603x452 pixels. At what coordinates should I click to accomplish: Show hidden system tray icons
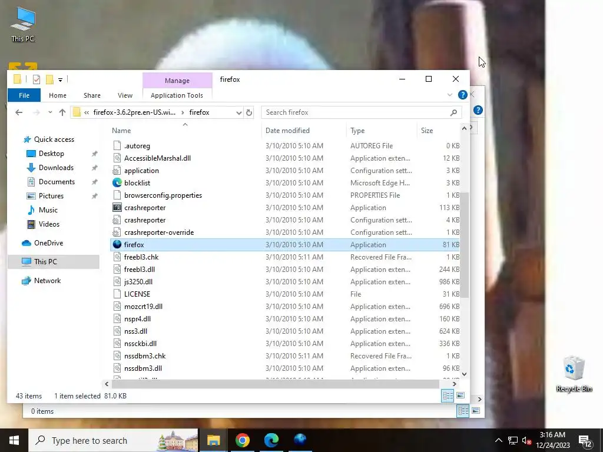(x=498, y=440)
